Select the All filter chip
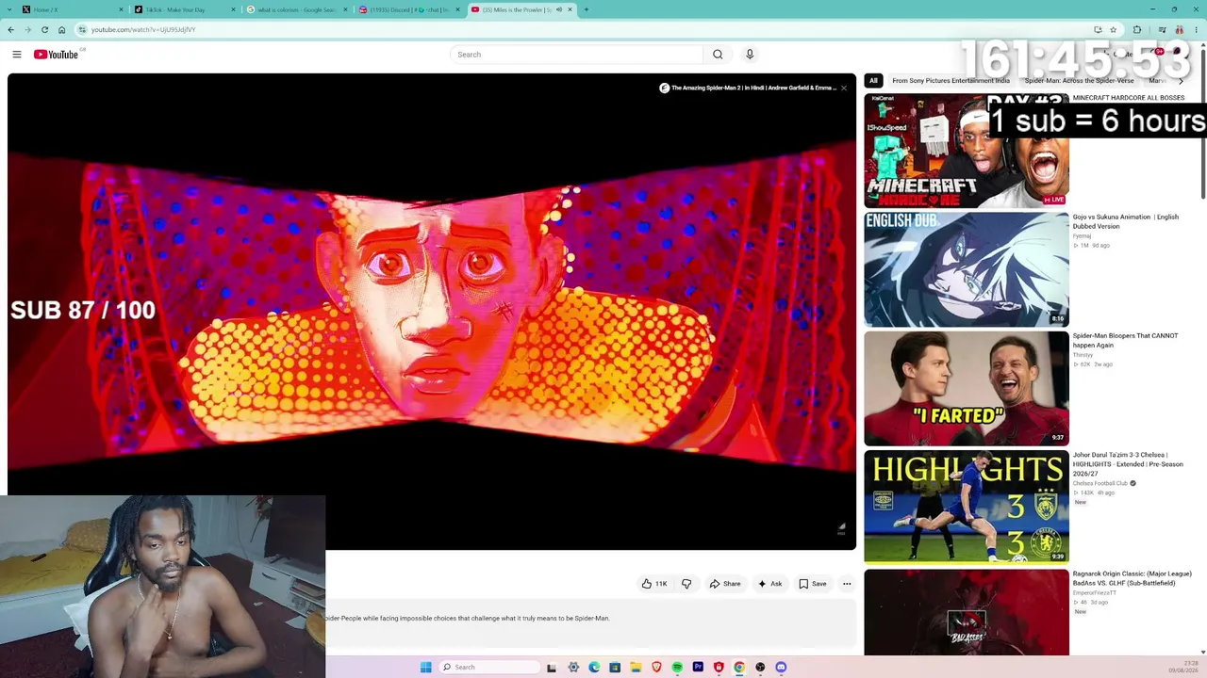Image resolution: width=1207 pixels, height=678 pixels. tap(873, 81)
